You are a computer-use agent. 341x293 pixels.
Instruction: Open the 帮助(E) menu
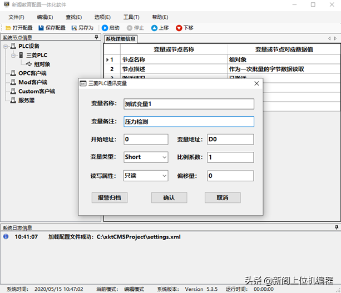click(160, 17)
